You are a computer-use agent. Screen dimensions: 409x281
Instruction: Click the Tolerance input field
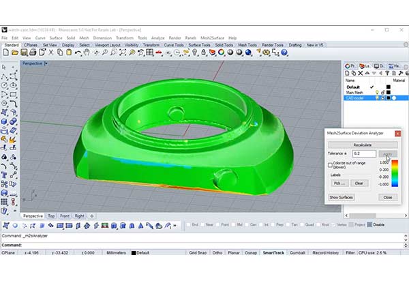coord(363,153)
